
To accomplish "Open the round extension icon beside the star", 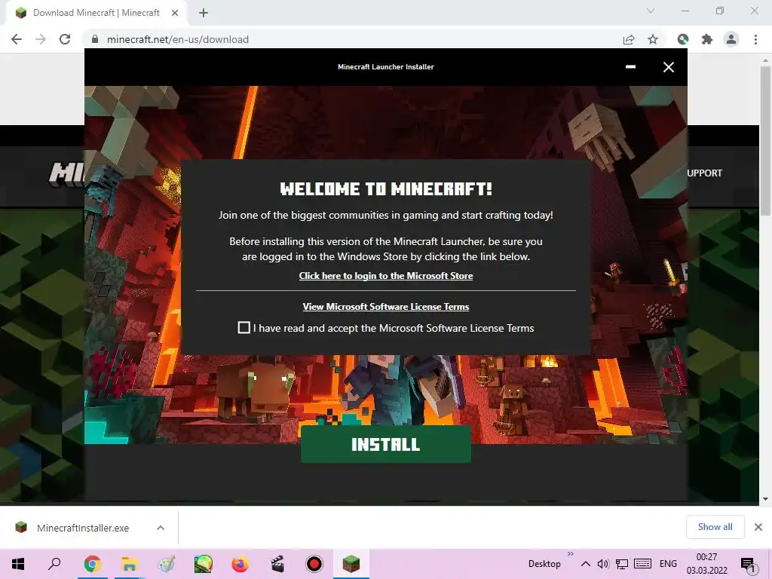I will click(x=683, y=39).
